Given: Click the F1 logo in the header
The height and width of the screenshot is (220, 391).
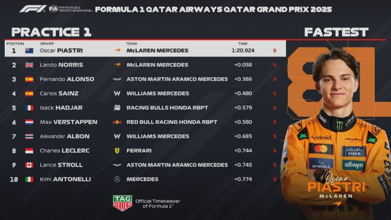Looking at the screenshot, I should pyautogui.click(x=33, y=9).
